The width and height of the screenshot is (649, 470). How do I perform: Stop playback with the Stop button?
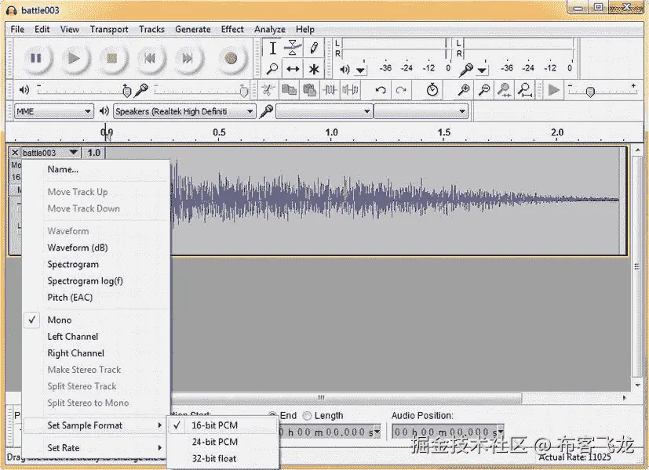[111, 58]
